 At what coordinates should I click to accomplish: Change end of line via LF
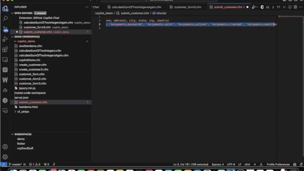tap(239, 164)
